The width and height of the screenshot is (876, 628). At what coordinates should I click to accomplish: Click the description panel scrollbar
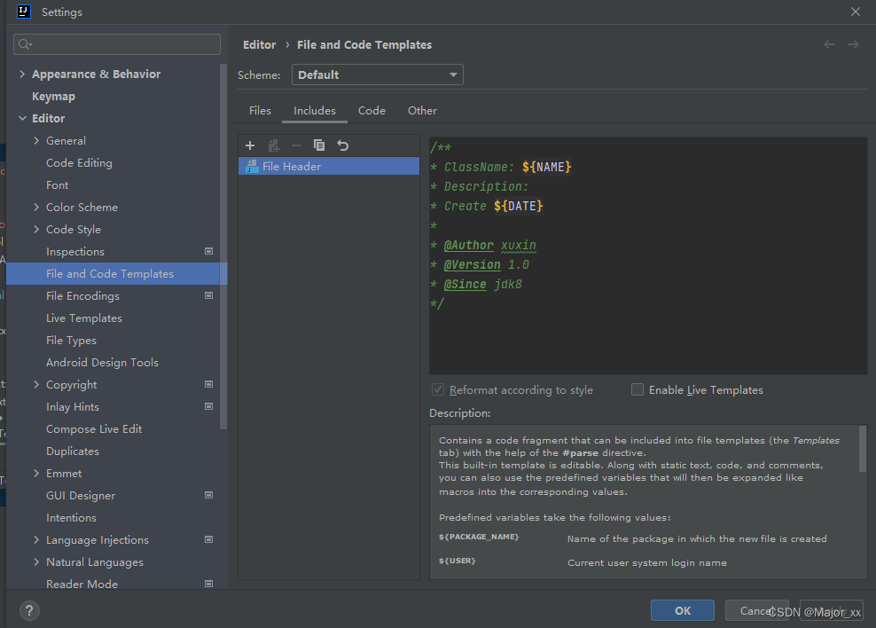coord(863,448)
